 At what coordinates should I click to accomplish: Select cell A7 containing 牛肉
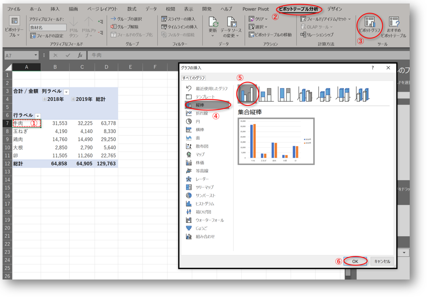coord(27,123)
